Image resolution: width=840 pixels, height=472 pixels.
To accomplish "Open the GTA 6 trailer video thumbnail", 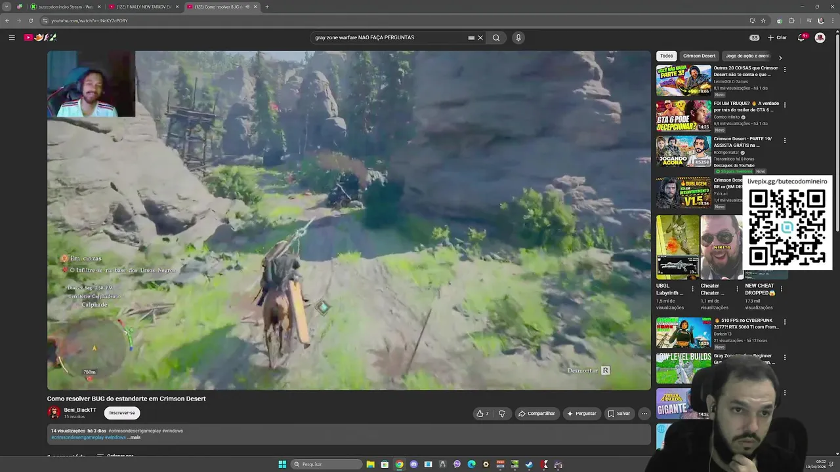I will point(684,115).
